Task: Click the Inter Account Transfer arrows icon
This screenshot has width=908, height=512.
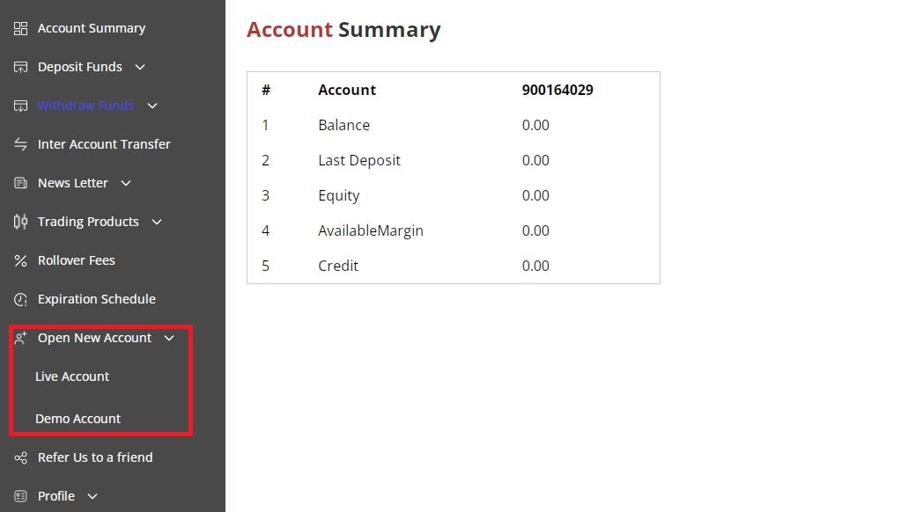Action: pos(21,144)
